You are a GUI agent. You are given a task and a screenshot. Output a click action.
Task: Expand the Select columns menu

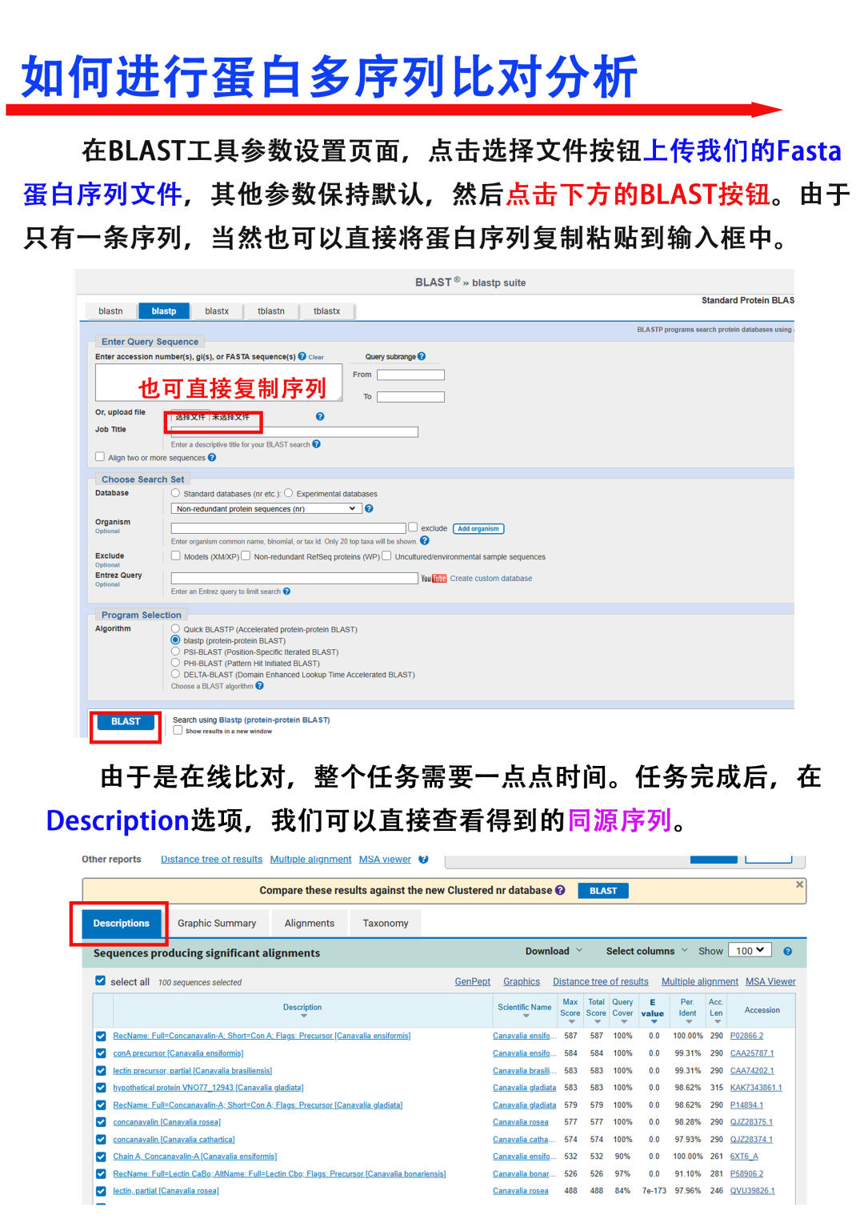(646, 951)
